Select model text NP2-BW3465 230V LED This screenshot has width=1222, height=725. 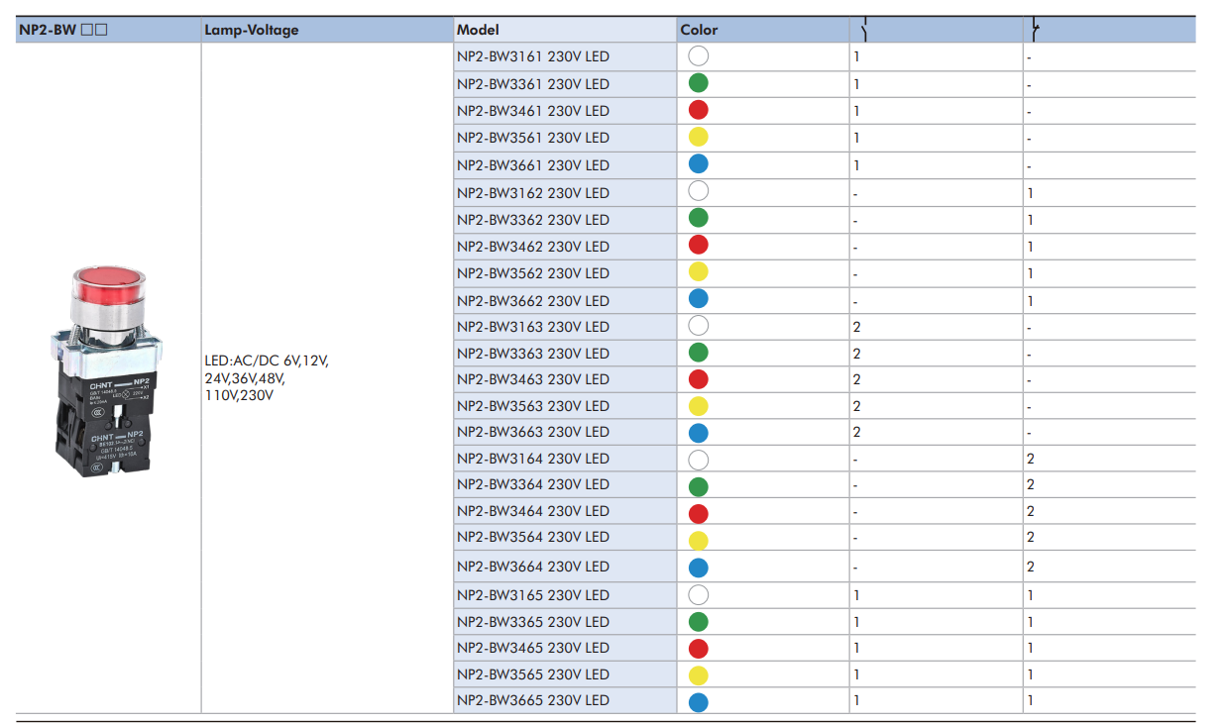pos(533,648)
